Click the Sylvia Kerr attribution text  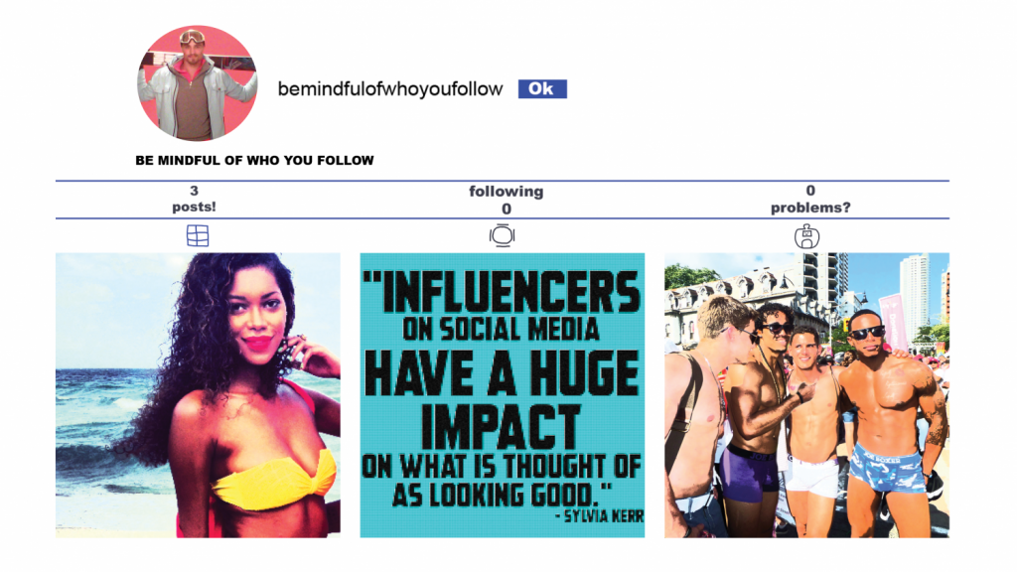[599, 516]
